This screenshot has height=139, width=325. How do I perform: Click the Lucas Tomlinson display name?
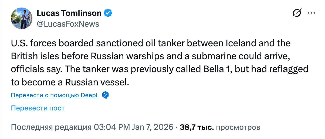pyautogui.click(x=69, y=13)
